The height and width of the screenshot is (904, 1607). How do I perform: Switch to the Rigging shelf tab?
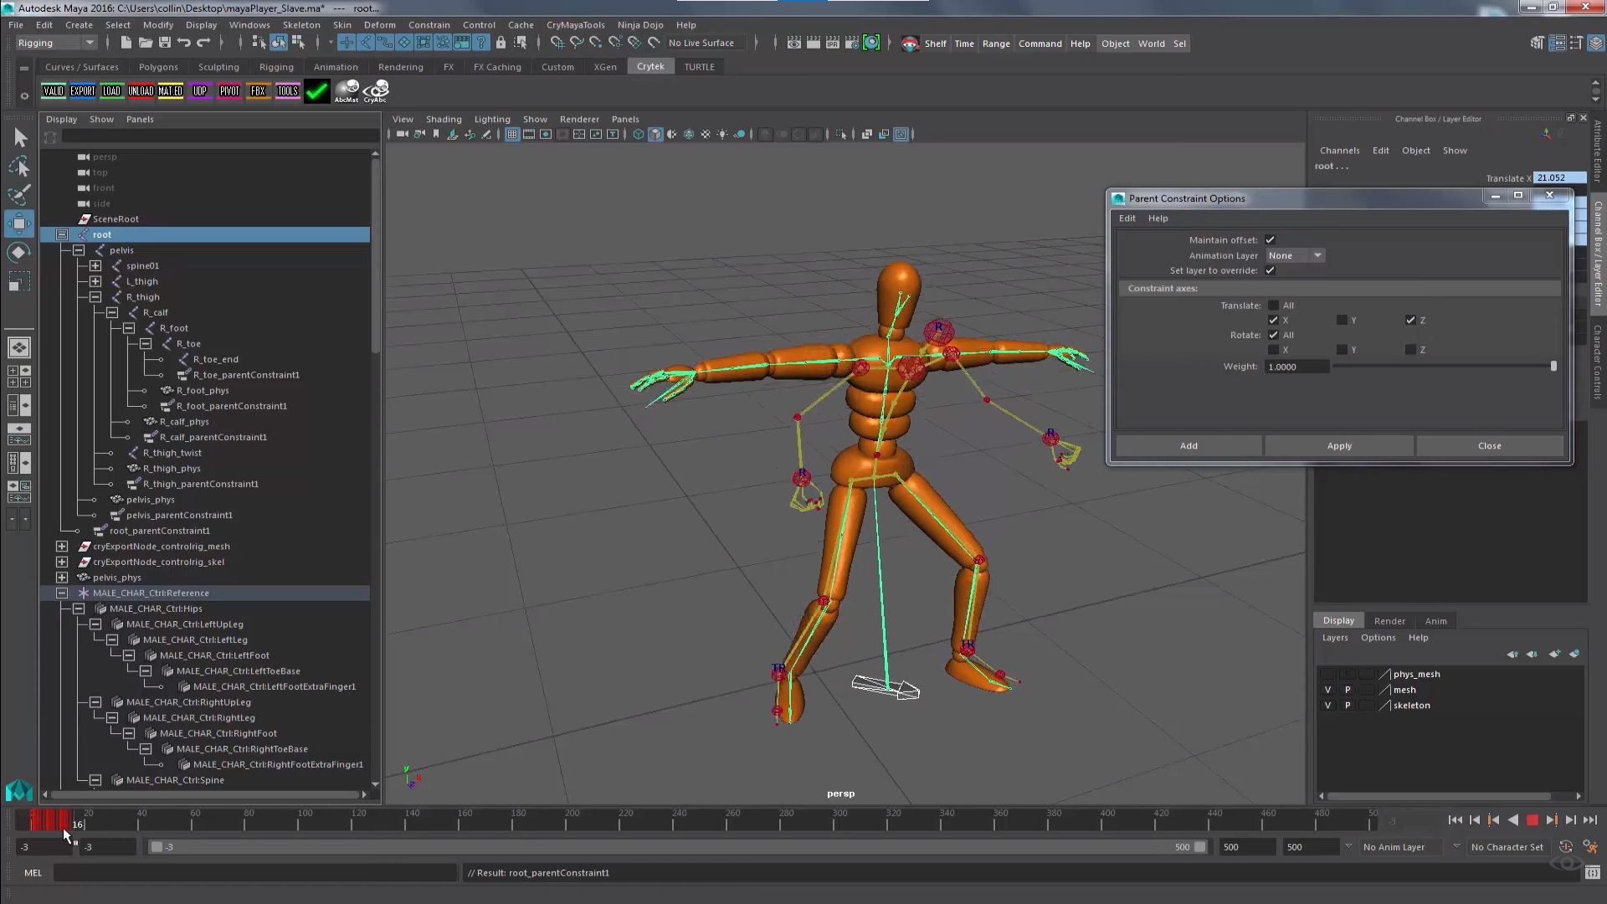click(276, 67)
